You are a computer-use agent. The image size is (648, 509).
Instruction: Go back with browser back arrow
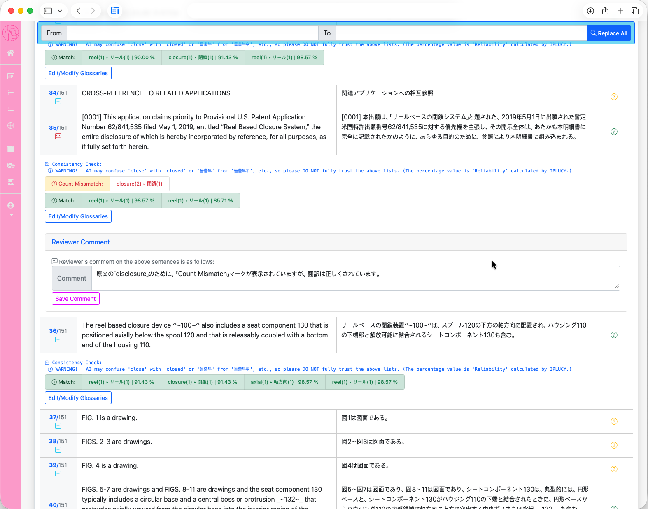point(78,11)
